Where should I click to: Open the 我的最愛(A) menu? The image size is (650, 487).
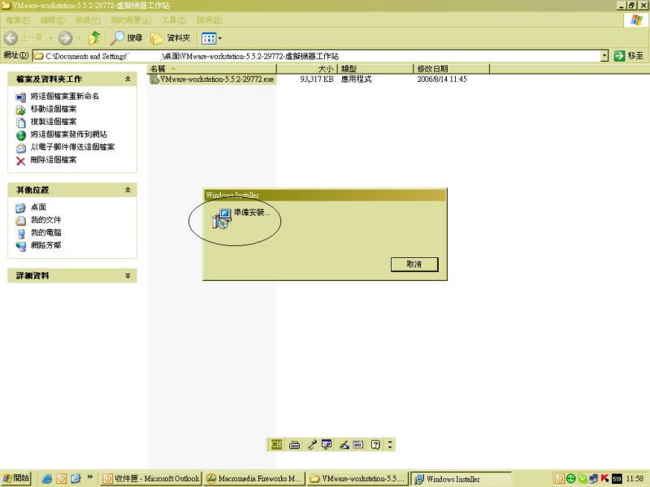[x=131, y=19]
